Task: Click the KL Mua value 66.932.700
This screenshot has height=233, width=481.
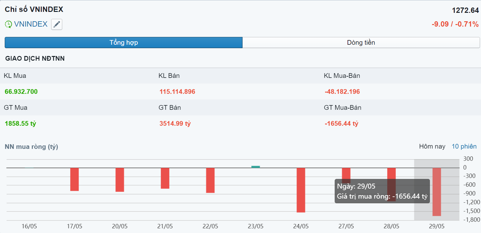Action: click(21, 92)
